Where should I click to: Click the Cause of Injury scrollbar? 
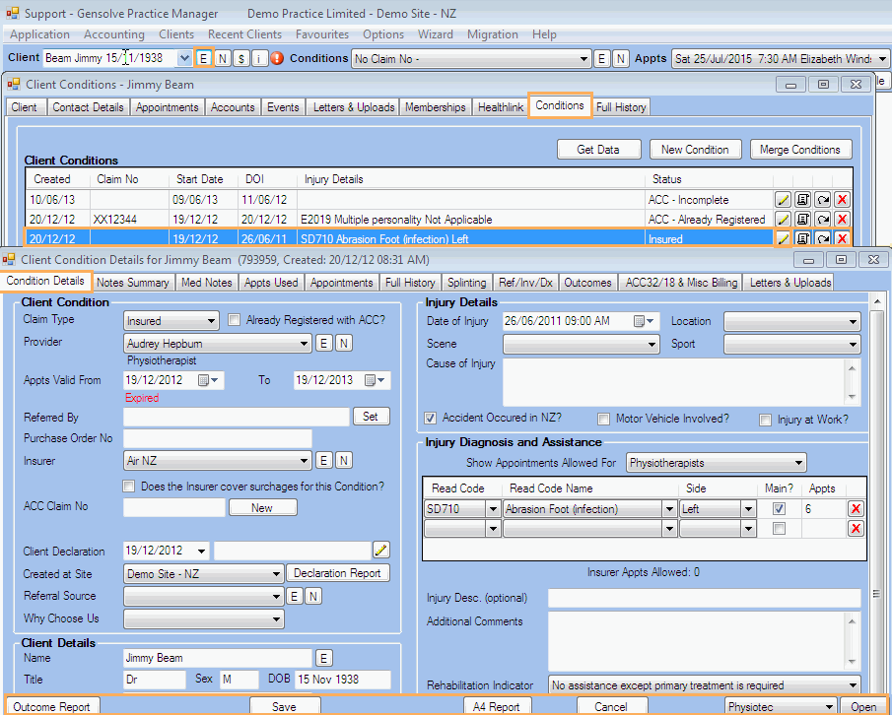click(x=852, y=382)
